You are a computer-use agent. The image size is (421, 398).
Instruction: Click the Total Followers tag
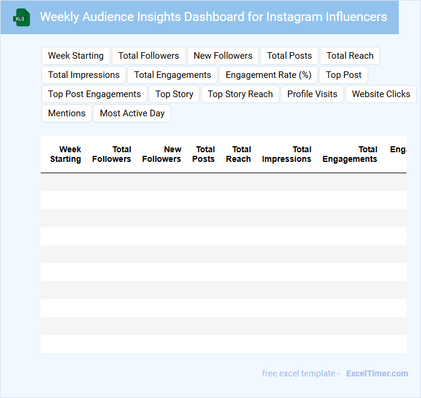[149, 56]
